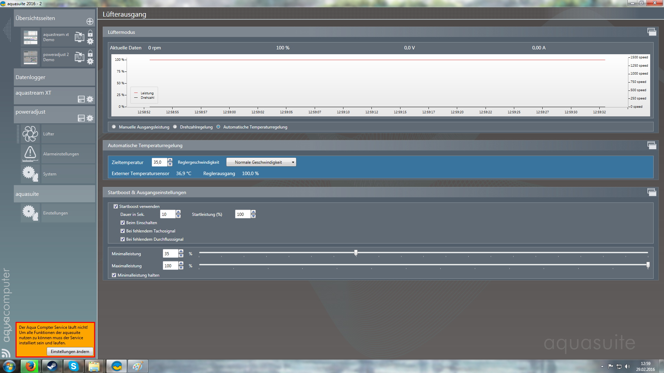Viewport: 664px width, 373px height.
Task: Click the lock icon for aquastream xt Demo
Action: 90,33
